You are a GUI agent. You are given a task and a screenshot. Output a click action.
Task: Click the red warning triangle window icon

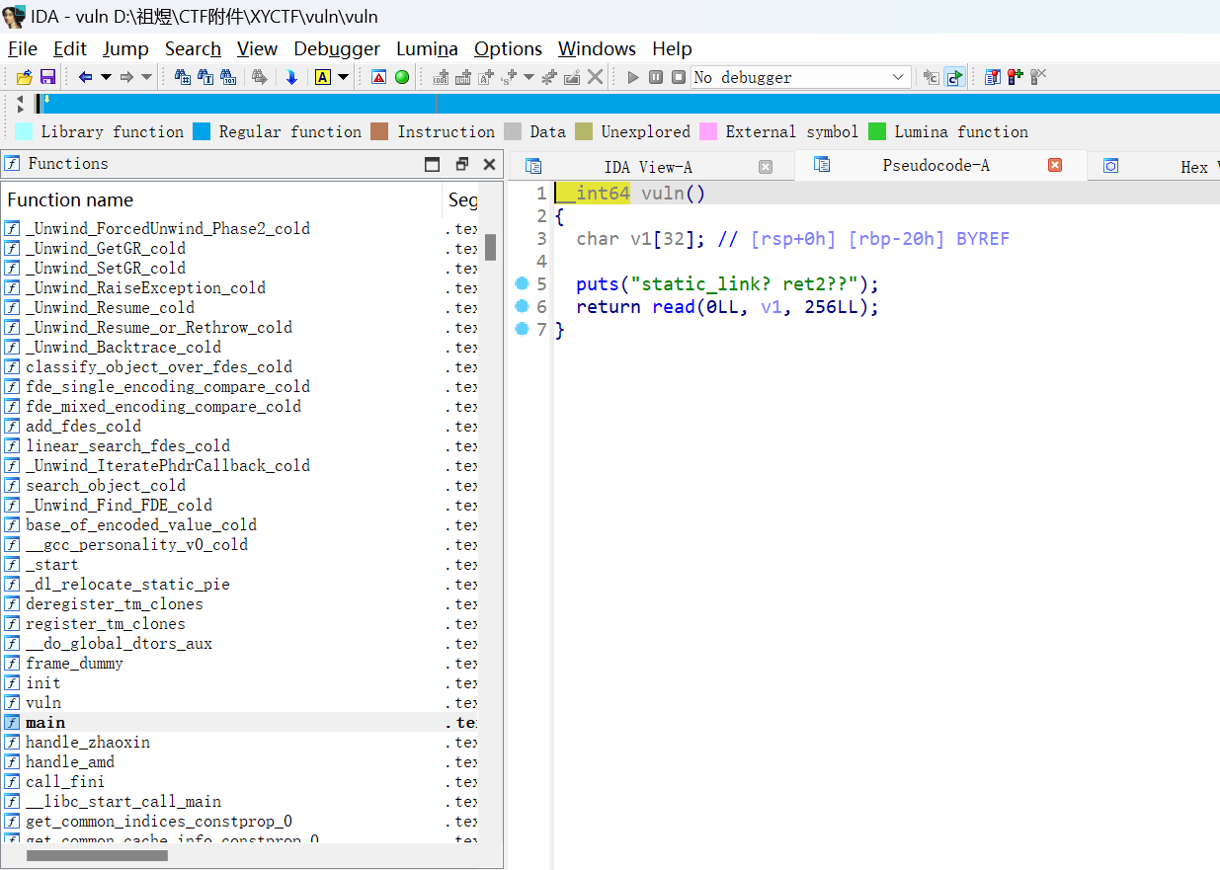[378, 77]
